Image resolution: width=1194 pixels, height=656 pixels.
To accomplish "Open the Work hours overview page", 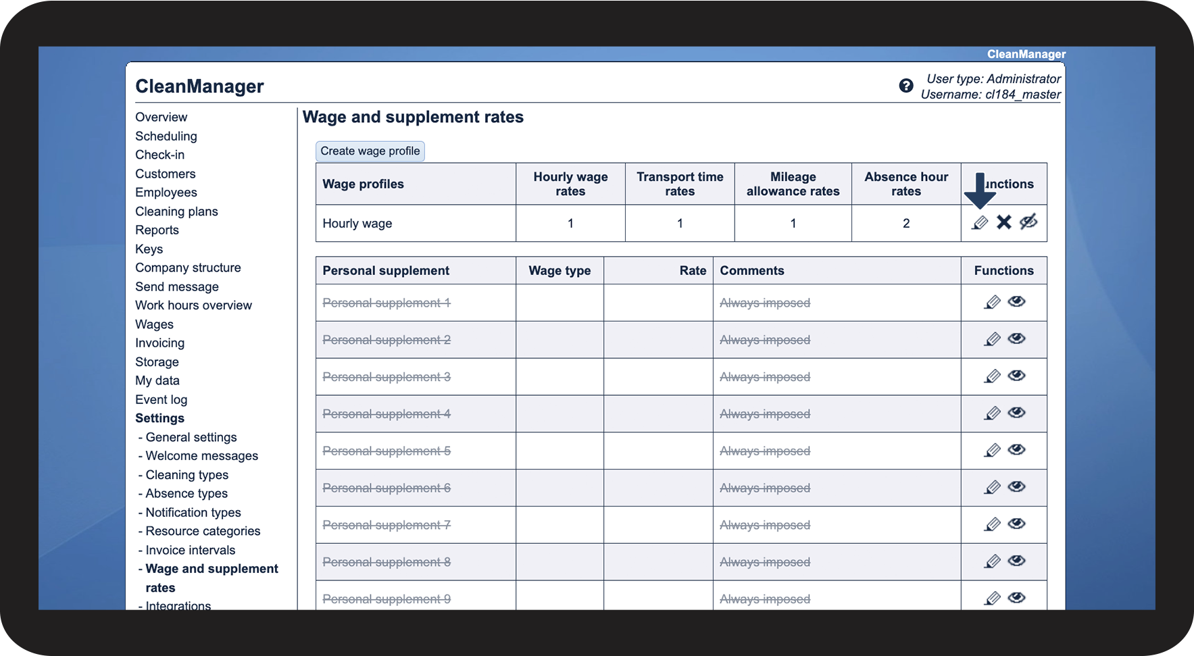I will (193, 305).
